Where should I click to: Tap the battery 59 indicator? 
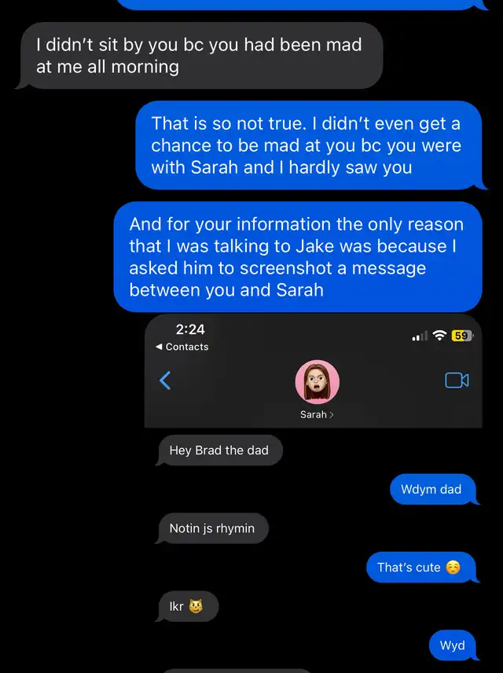coord(462,336)
